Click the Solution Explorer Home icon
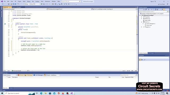This screenshot has height=95, width=170. pyautogui.click(x=144, y=9)
